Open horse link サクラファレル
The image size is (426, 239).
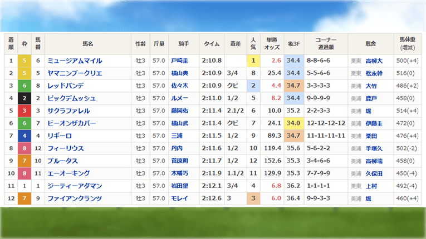coord(68,111)
